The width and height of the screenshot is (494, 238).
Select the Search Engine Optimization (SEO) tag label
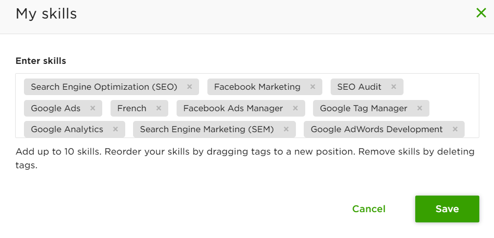coord(104,87)
